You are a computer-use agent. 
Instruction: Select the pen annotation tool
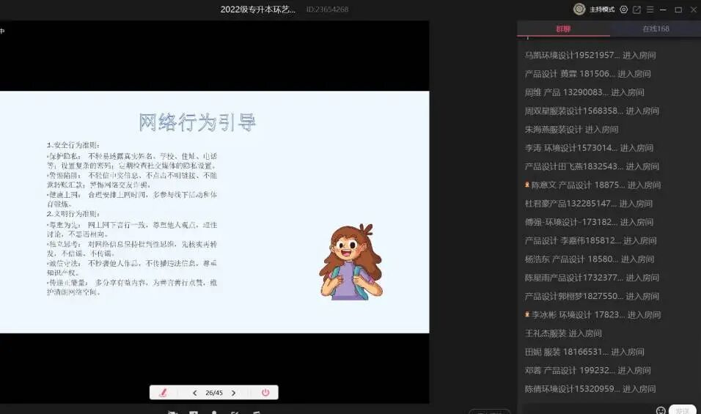163,393
